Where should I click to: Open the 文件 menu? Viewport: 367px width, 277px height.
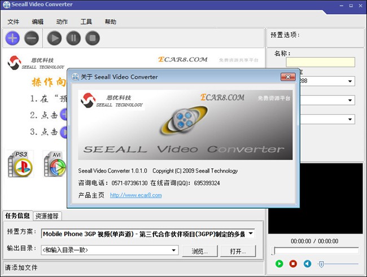click(14, 22)
